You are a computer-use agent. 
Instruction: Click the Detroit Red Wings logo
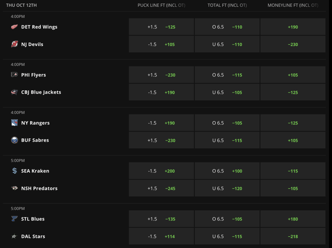click(14, 27)
